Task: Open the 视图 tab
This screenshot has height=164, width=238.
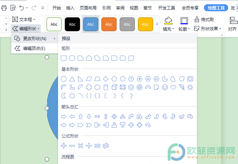Action: tap(134, 8)
